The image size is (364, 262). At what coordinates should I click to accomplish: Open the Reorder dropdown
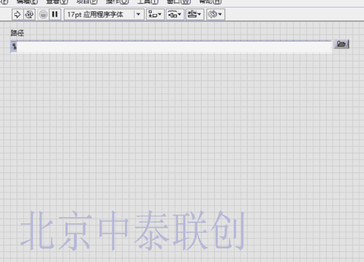pyautogui.click(x=216, y=14)
